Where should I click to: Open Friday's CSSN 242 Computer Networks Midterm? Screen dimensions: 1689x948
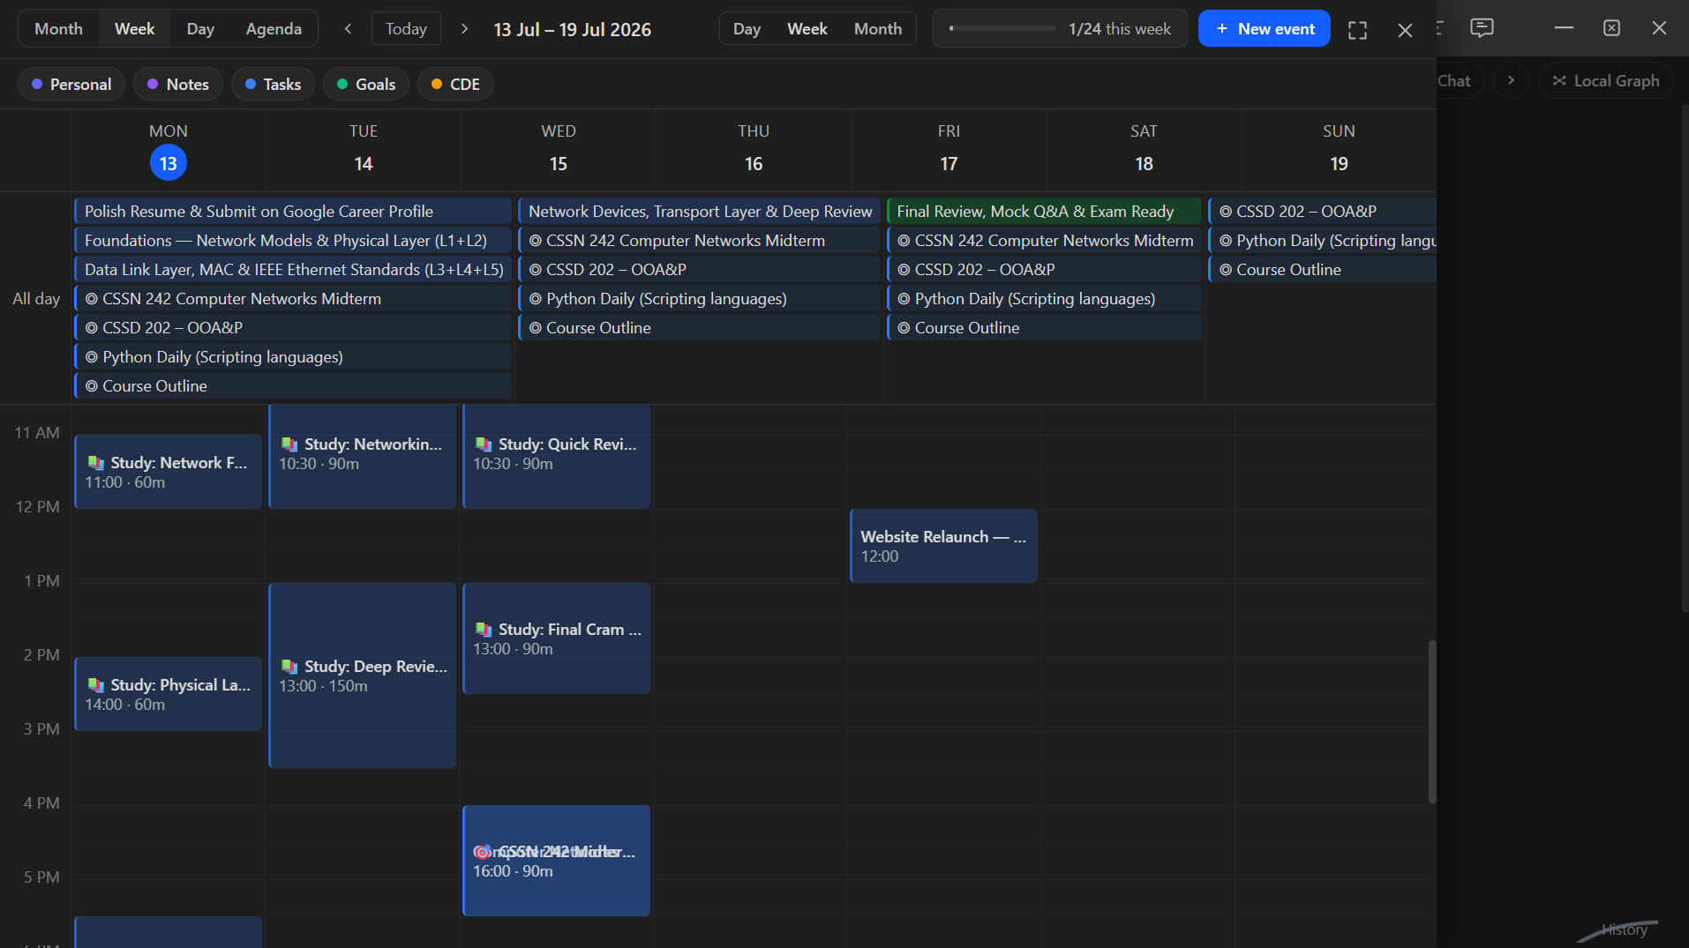point(1044,241)
